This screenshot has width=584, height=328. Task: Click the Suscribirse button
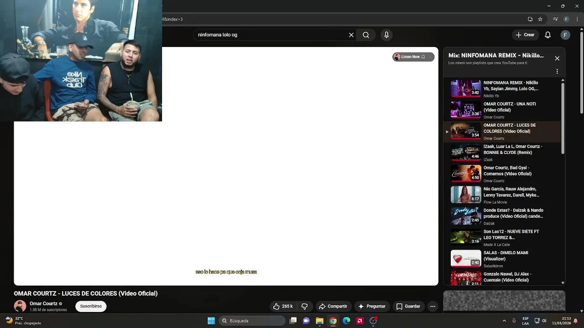(91, 306)
